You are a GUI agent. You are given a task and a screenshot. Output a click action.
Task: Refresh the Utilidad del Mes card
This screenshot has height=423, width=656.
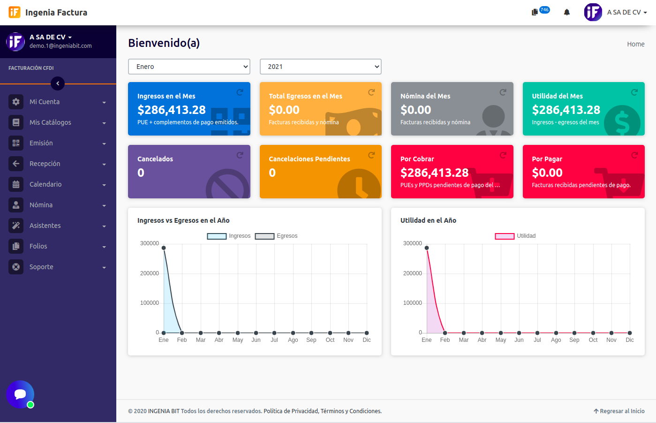[x=634, y=92]
